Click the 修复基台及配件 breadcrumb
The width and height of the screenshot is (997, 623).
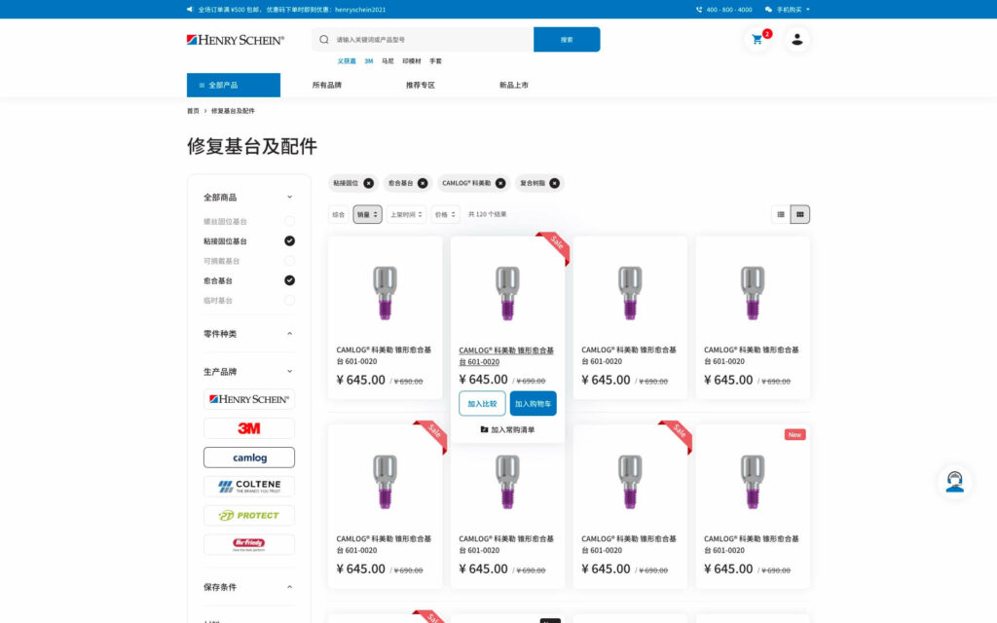[233, 111]
